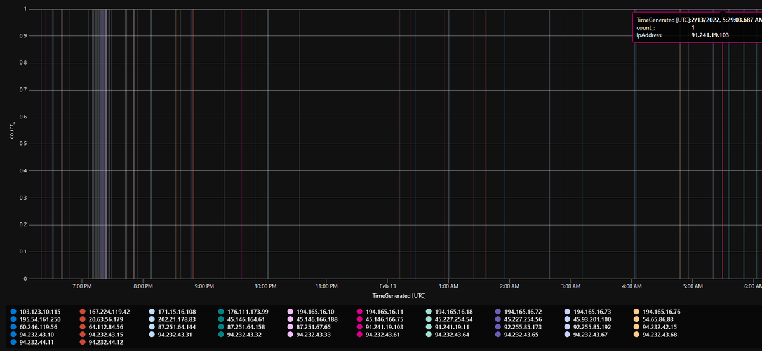Select legend entry 194.165.16.76
The height and width of the screenshot is (351, 762).
(657, 312)
